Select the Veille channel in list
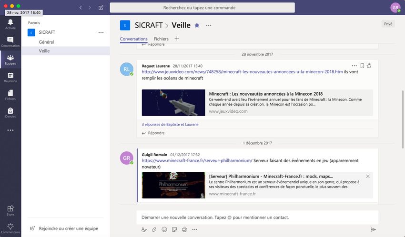Viewport: 405px width, 237px height. [x=66, y=51]
